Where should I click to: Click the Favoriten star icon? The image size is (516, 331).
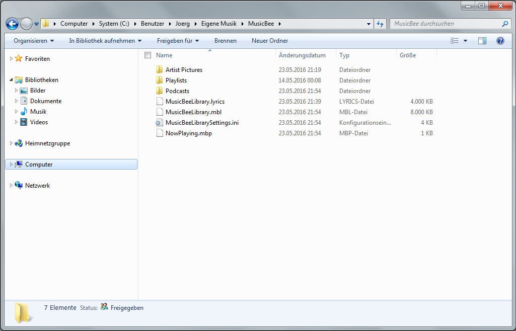(19, 58)
